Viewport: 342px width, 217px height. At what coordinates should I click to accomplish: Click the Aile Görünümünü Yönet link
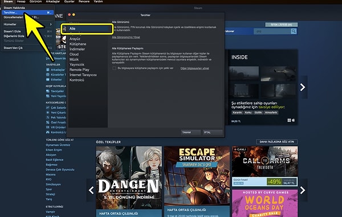click(x=126, y=37)
